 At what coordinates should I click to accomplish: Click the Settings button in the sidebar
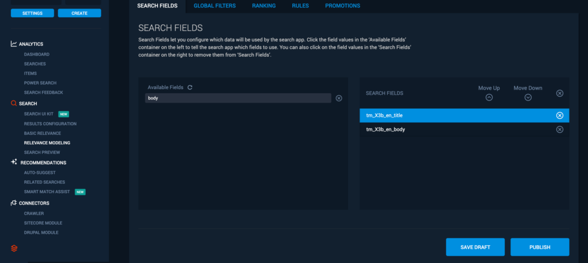[x=32, y=13]
